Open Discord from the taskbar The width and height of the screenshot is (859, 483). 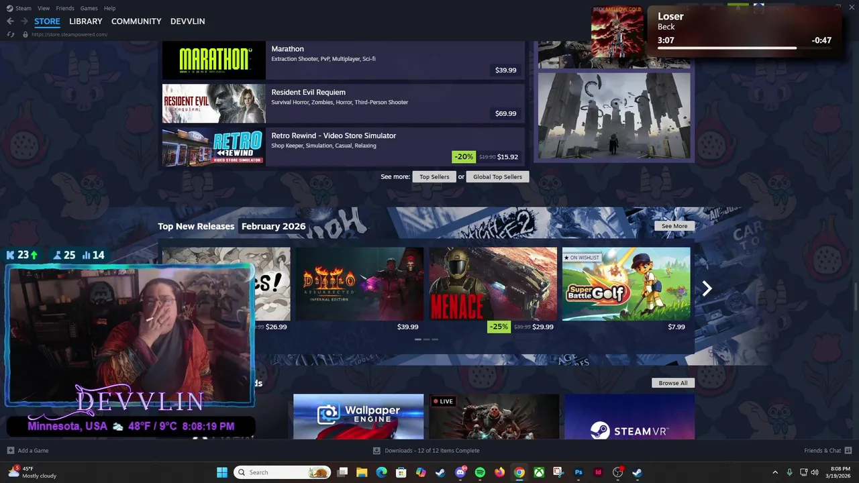pos(460,472)
